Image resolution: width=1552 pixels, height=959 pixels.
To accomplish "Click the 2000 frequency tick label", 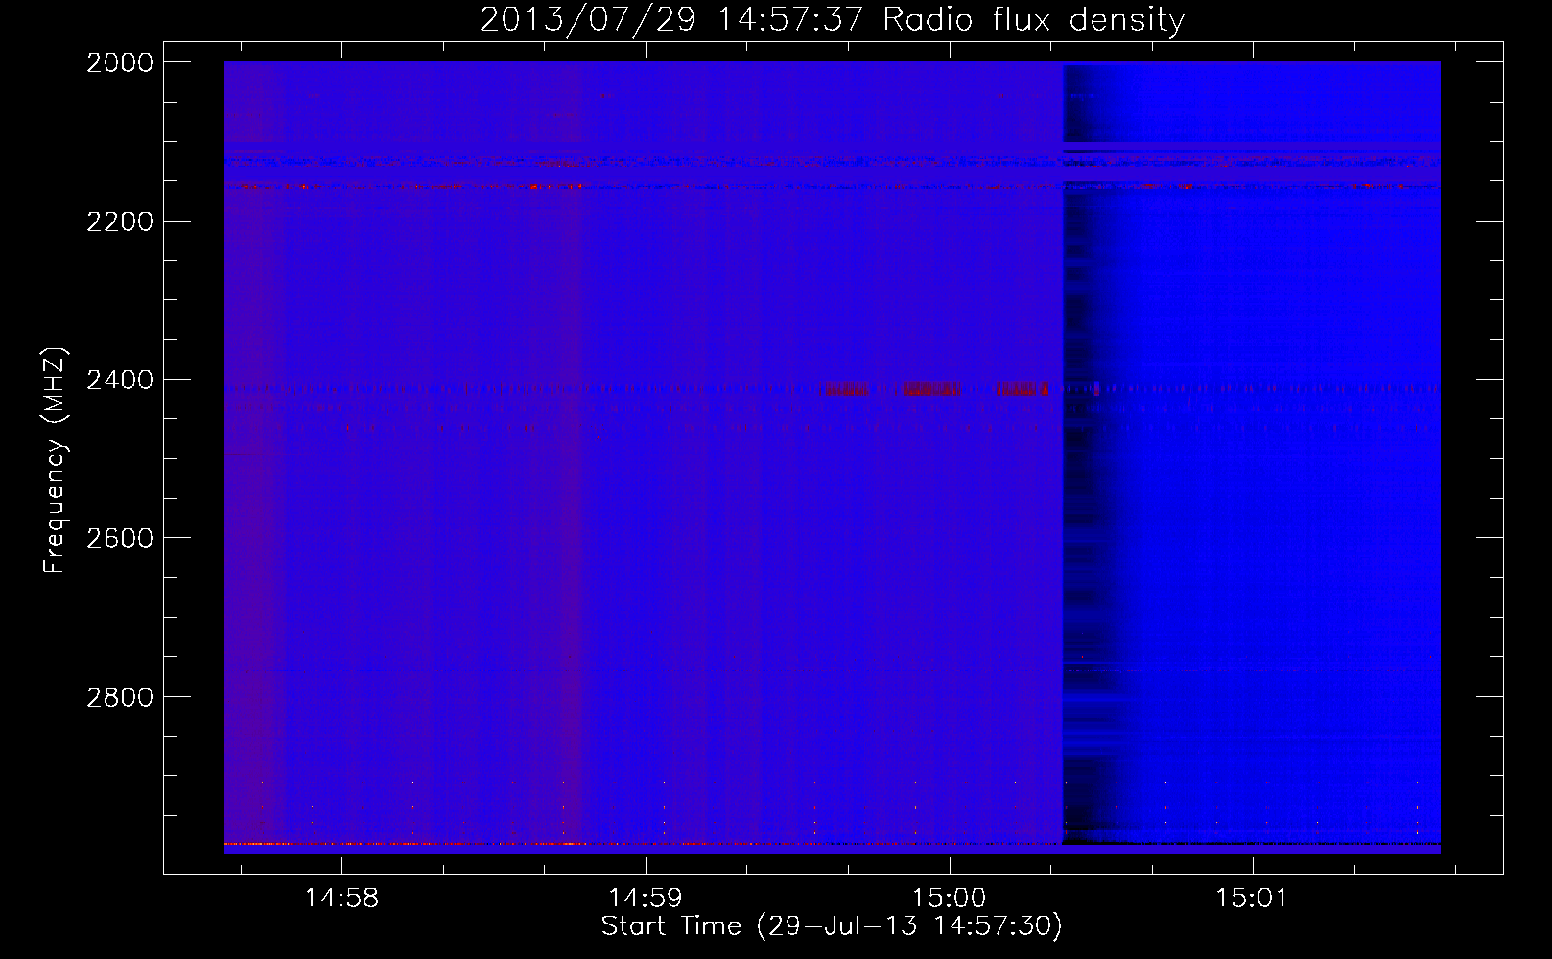I will 120,62.
